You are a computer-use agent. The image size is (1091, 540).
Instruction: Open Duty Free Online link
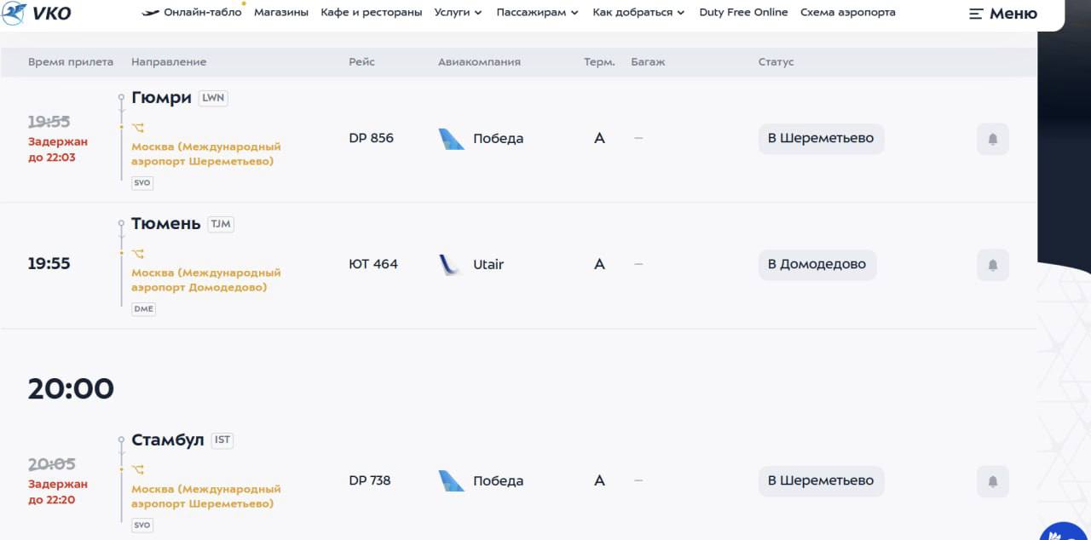(743, 13)
